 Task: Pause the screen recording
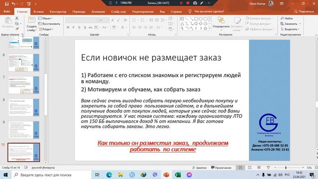[181, 3]
